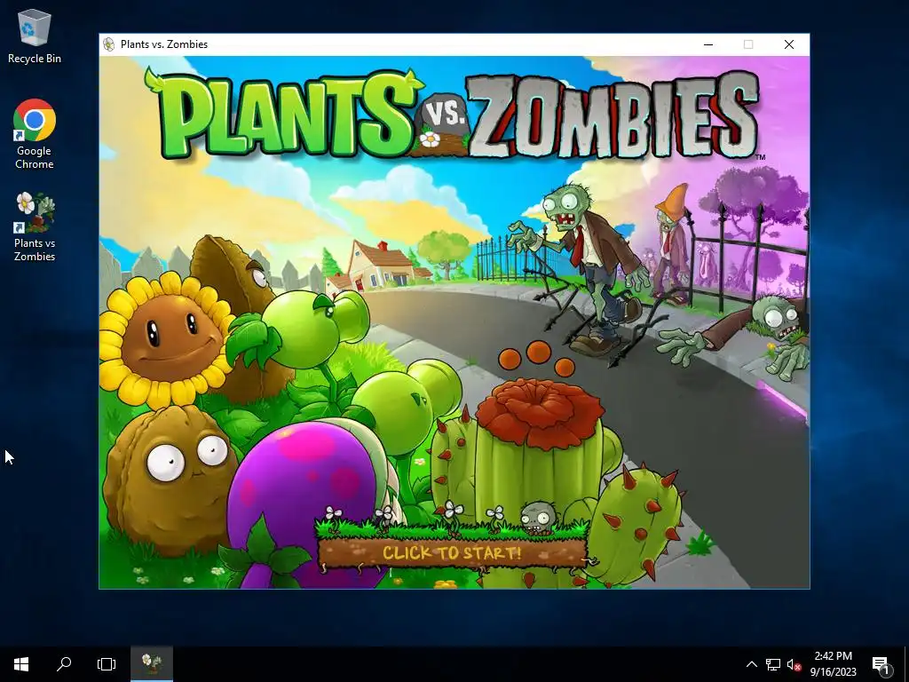Viewport: 909px width, 682px height.
Task: Click the muted volume tray icon
Action: click(x=794, y=664)
